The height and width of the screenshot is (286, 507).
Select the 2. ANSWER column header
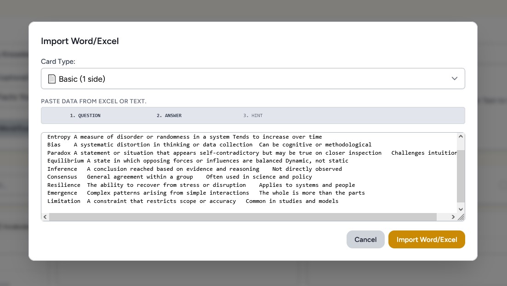pyautogui.click(x=169, y=115)
